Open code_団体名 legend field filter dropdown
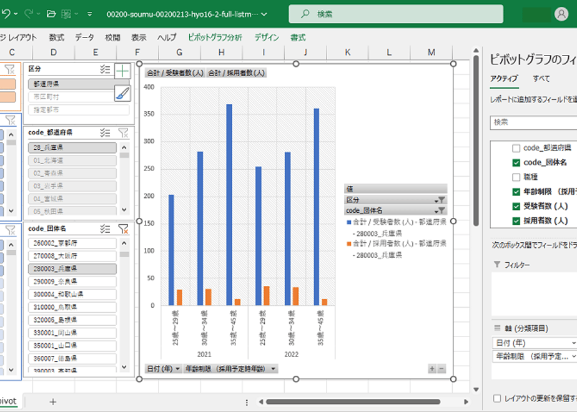 pos(440,210)
